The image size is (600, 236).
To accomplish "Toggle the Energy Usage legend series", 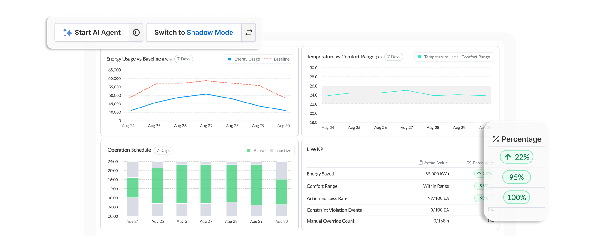I will (244, 59).
